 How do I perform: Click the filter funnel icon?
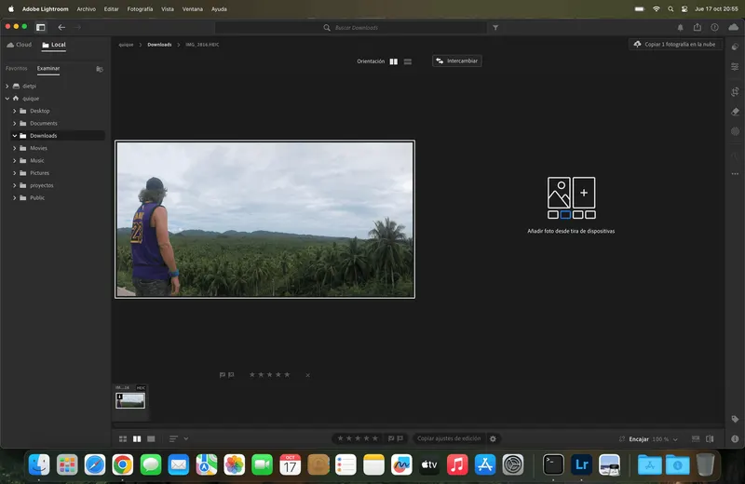pos(495,28)
